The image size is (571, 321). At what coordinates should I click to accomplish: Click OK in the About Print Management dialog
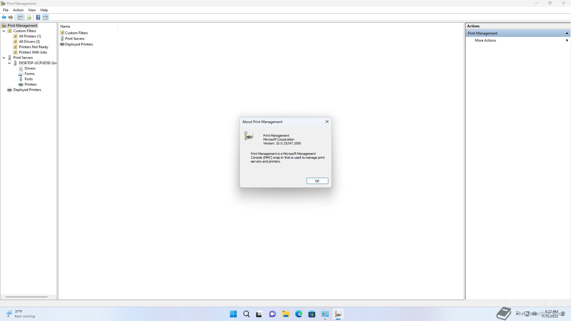[317, 181]
